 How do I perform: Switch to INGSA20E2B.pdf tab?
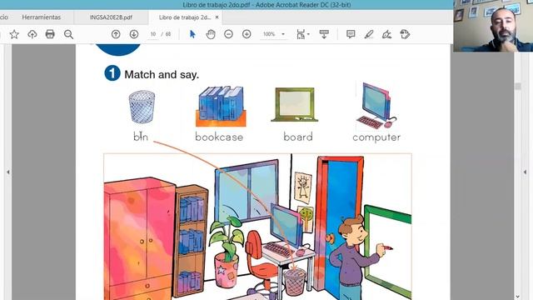(111, 17)
